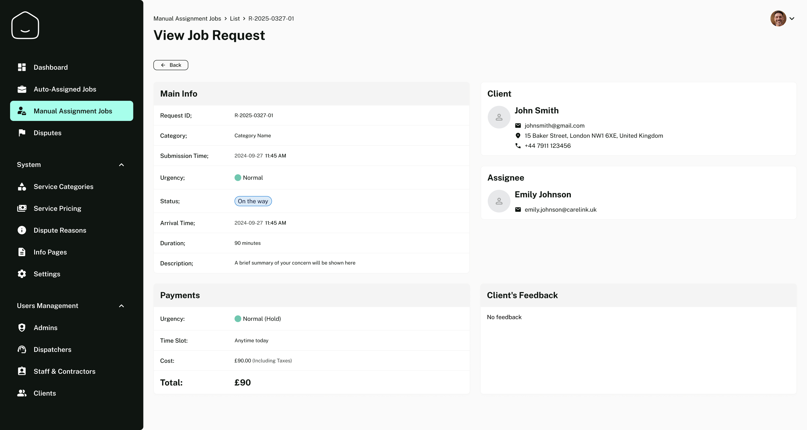Click the green Normal urgency indicator dot
Image resolution: width=807 pixels, height=430 pixels.
(x=238, y=178)
